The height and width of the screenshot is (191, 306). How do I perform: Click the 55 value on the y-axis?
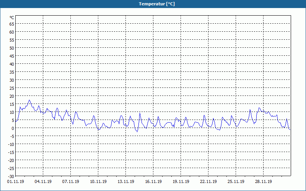coord(12,40)
